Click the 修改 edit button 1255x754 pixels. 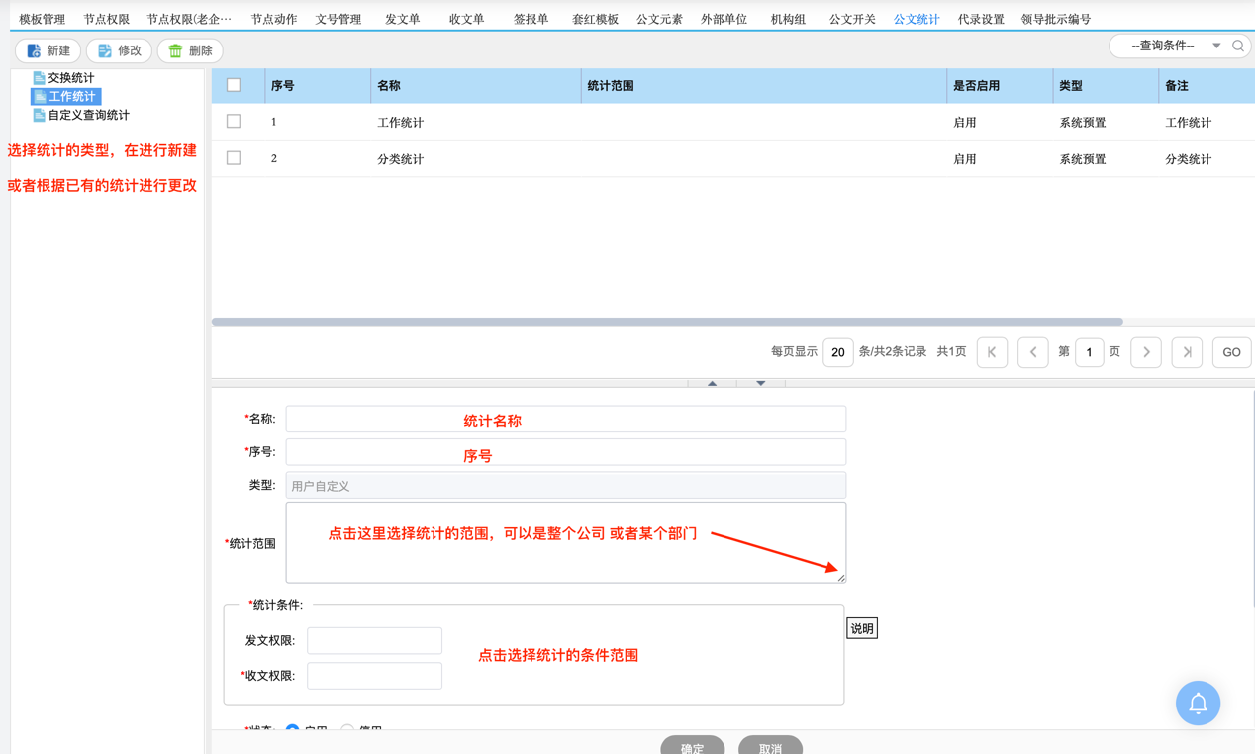pyautogui.click(x=119, y=50)
